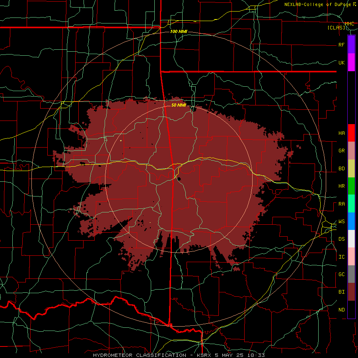358x358 pixels.
Task: Click the WS blue legend swatch
Action: coord(351,221)
